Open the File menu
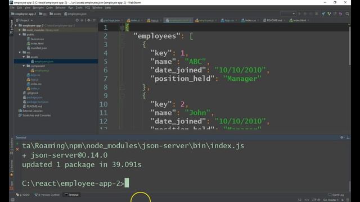 point(12,8)
